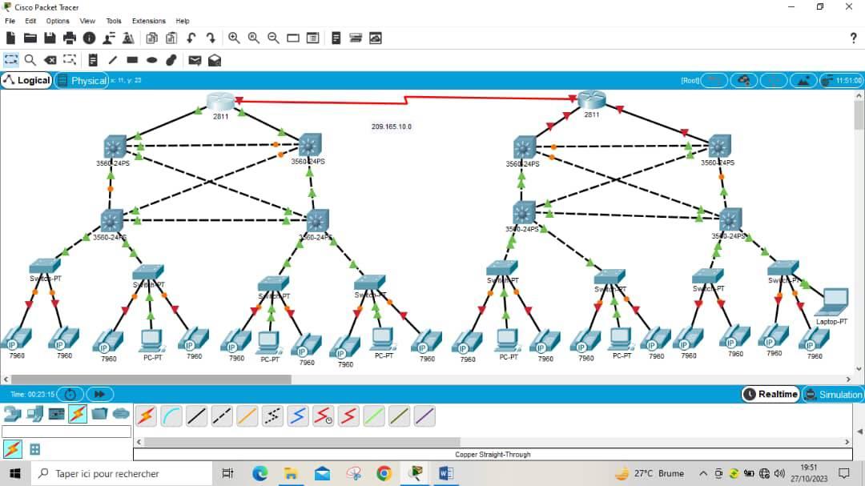Select the Inspect magnifier tool
Viewport: 865px width, 486px height.
(30, 60)
